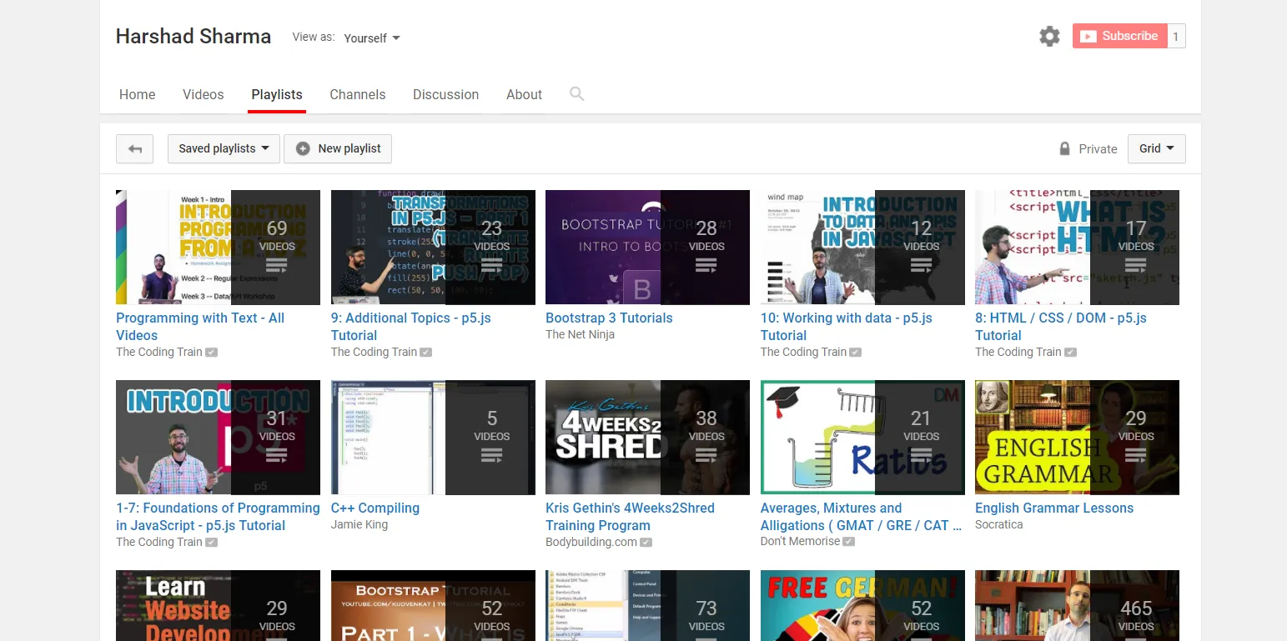Click the Bootstrap Tutorial Part 1 thumbnail
Screen dimensions: 1287x641
point(433,605)
